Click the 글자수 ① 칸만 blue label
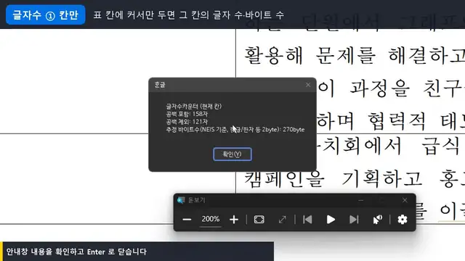The image size is (465, 261). coord(45,14)
